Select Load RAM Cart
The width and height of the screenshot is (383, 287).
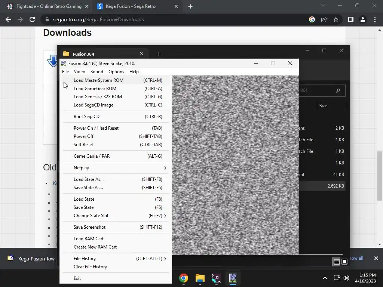tap(116, 239)
